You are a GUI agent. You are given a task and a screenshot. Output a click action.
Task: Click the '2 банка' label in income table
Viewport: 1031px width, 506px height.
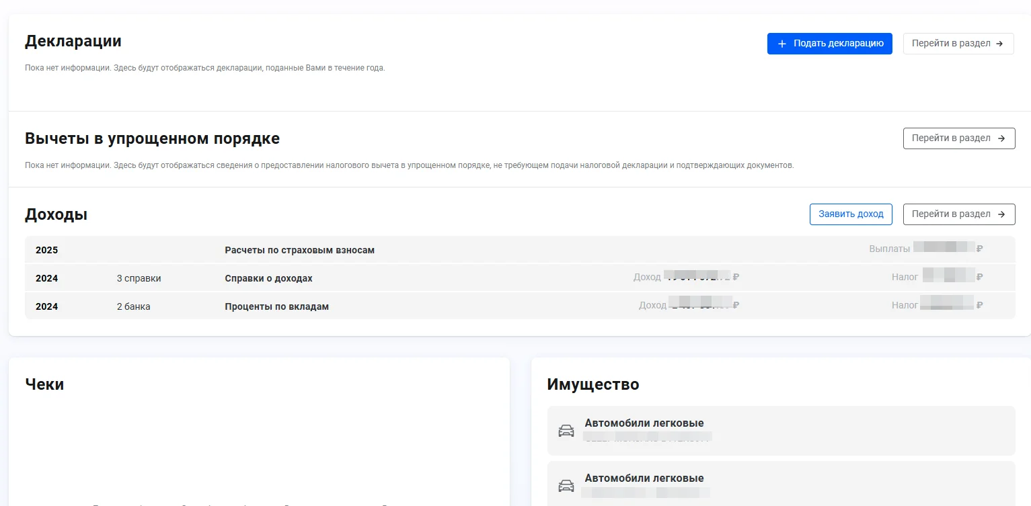[x=133, y=306]
